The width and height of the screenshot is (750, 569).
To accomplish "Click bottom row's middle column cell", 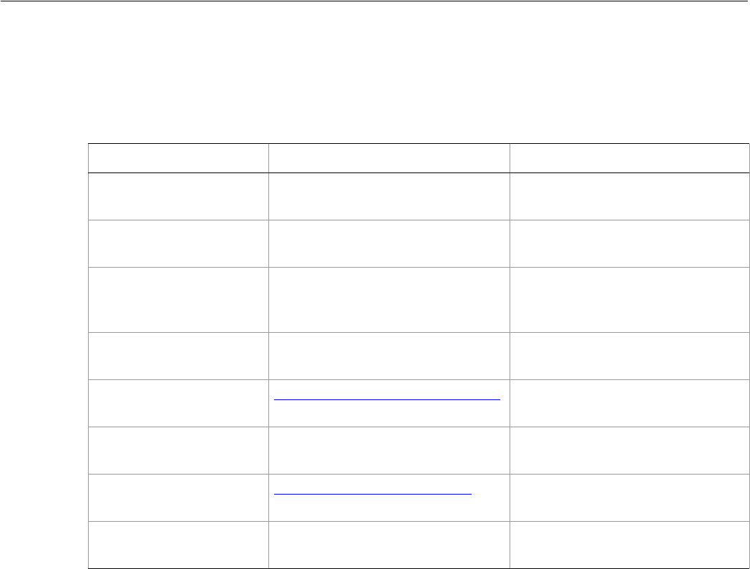I will click(389, 545).
